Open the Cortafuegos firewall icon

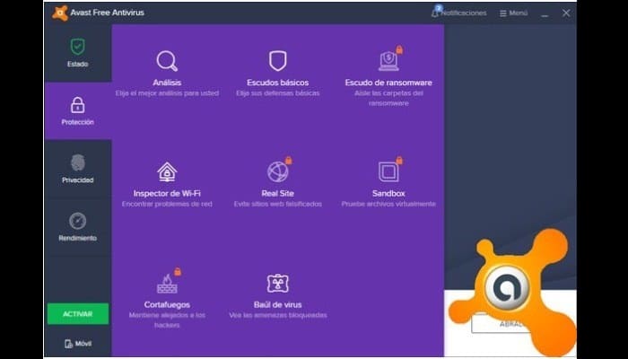tap(167, 284)
